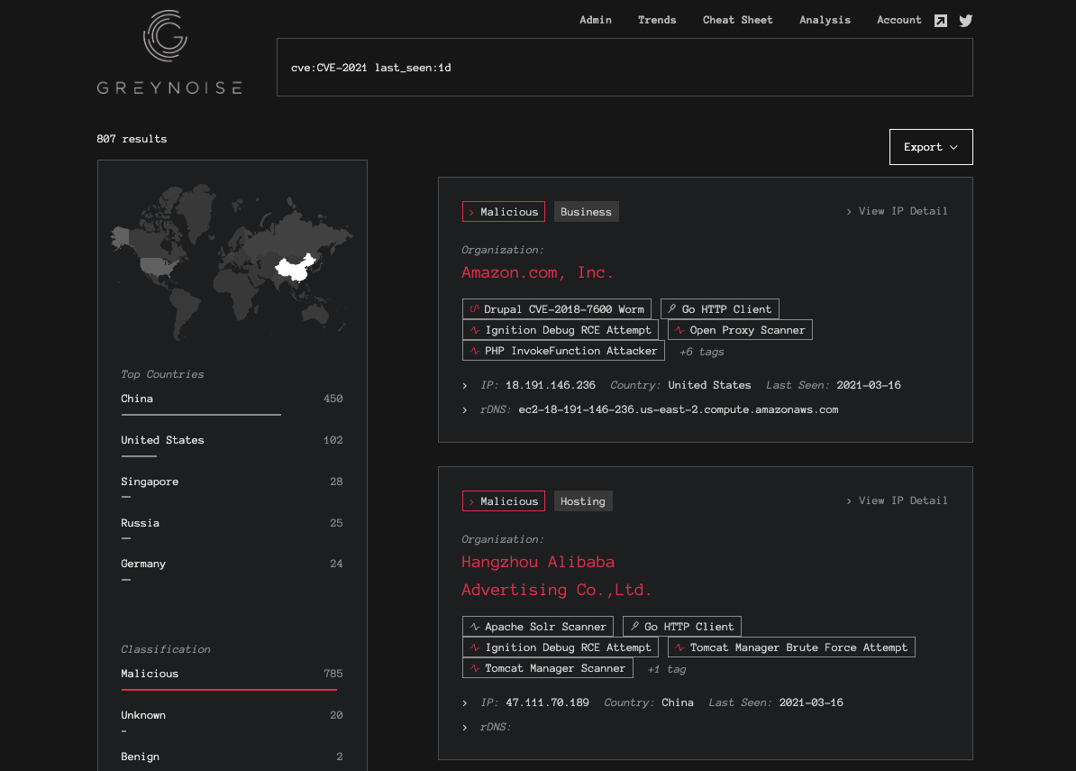Click the Last Seen date on the Alibaba card
This screenshot has width=1076, height=771.
coord(811,702)
